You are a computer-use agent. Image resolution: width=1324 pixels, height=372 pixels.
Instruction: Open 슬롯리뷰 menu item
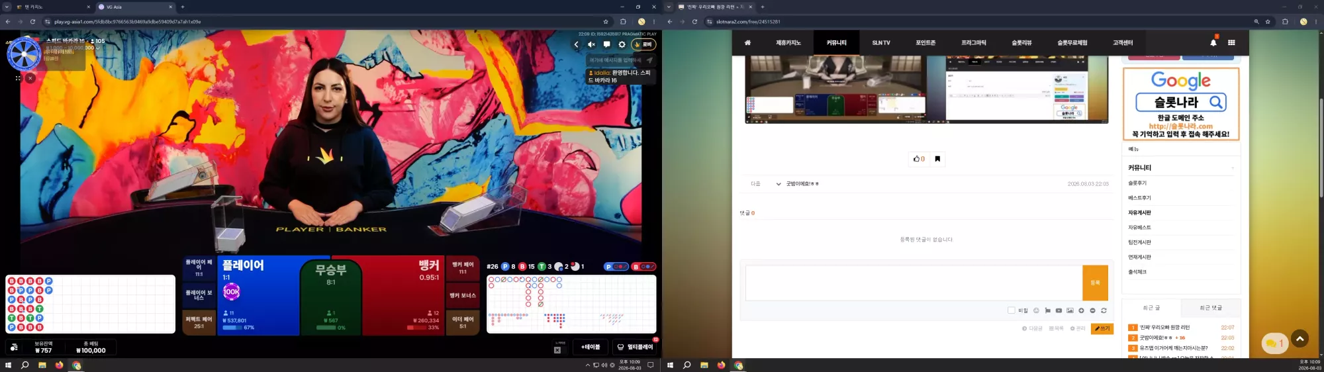[x=1021, y=42]
